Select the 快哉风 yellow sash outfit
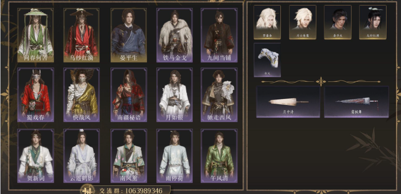The height and width of the screenshot is (194, 401). 81,95
